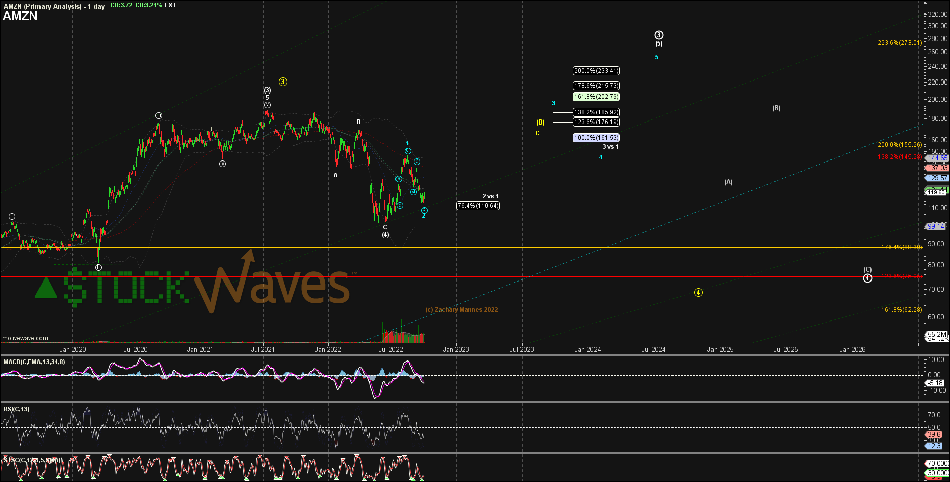Click the Jan-2023 date on time axis
This screenshot has height=482, width=950.
(456, 349)
